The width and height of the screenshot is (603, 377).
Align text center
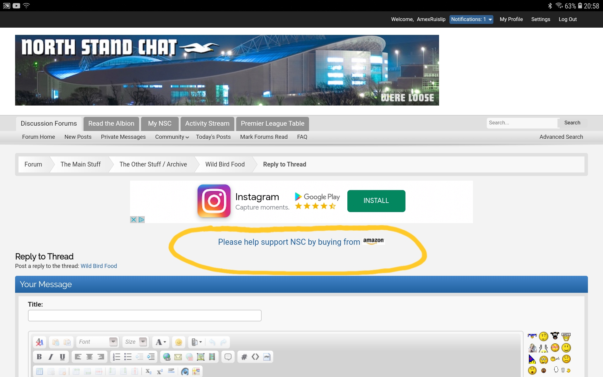coord(90,357)
